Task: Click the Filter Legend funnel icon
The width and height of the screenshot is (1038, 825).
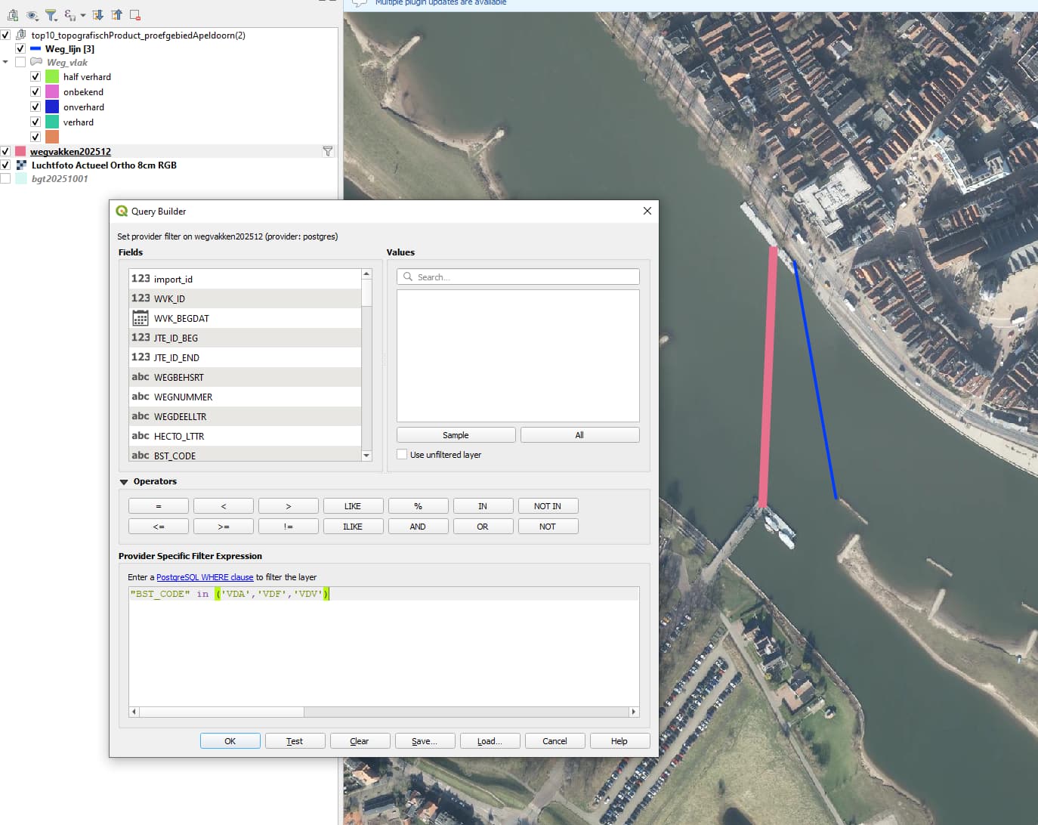Action: pos(51,15)
